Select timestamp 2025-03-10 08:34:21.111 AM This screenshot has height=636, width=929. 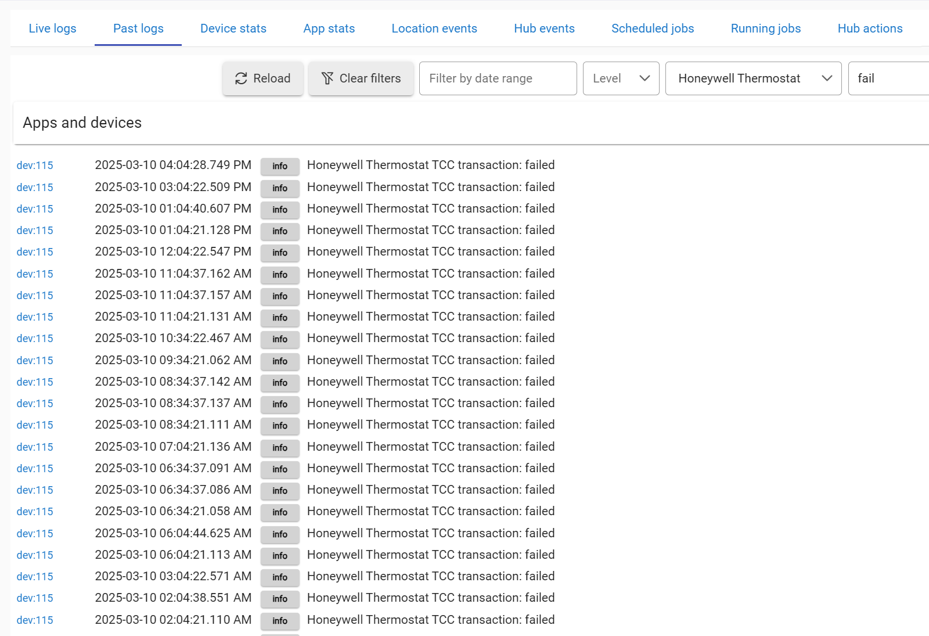point(173,425)
